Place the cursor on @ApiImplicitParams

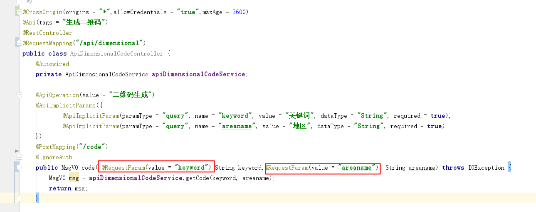[66, 105]
